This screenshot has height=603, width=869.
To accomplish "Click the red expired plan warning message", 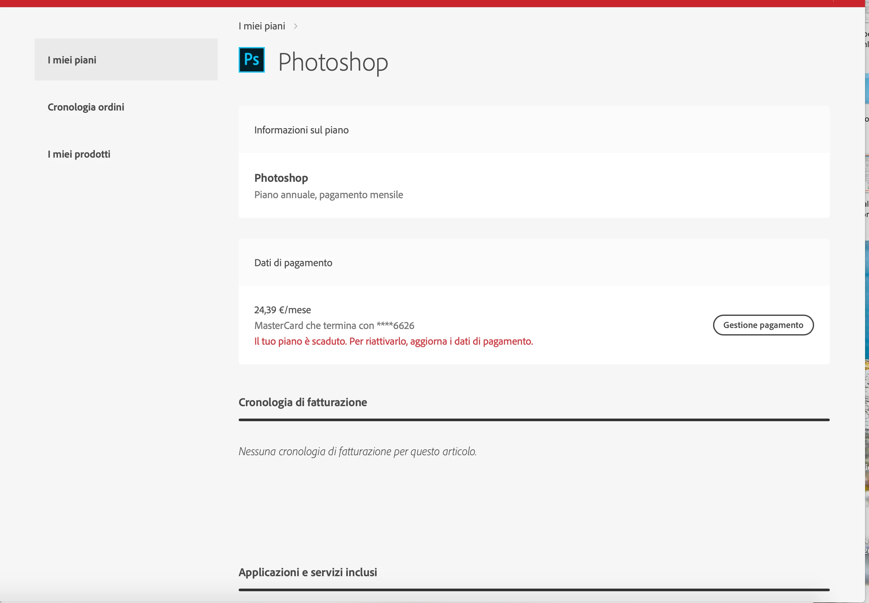I will (x=394, y=341).
